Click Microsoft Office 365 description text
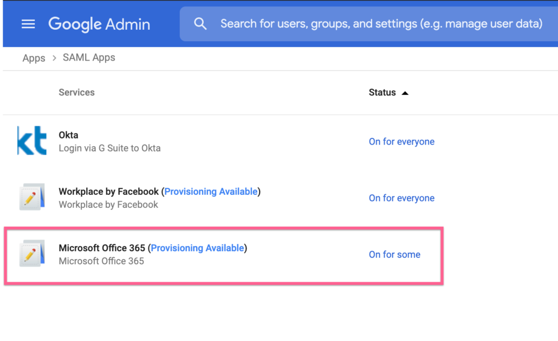The width and height of the screenshot is (558, 341). tap(101, 261)
